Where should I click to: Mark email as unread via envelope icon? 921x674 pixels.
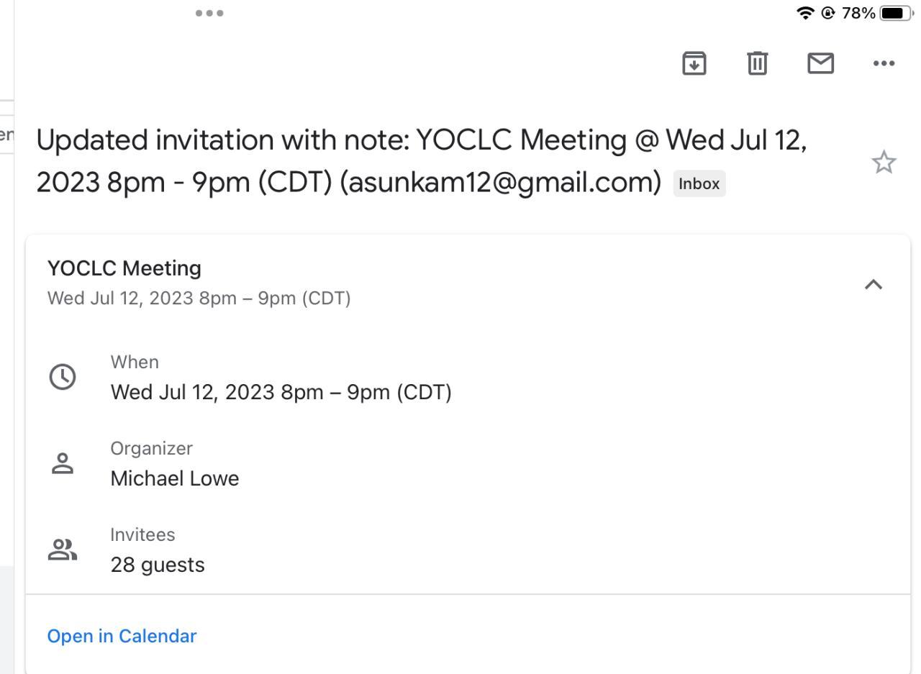820,63
